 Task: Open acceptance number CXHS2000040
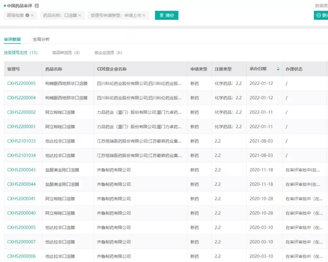pos(21,213)
